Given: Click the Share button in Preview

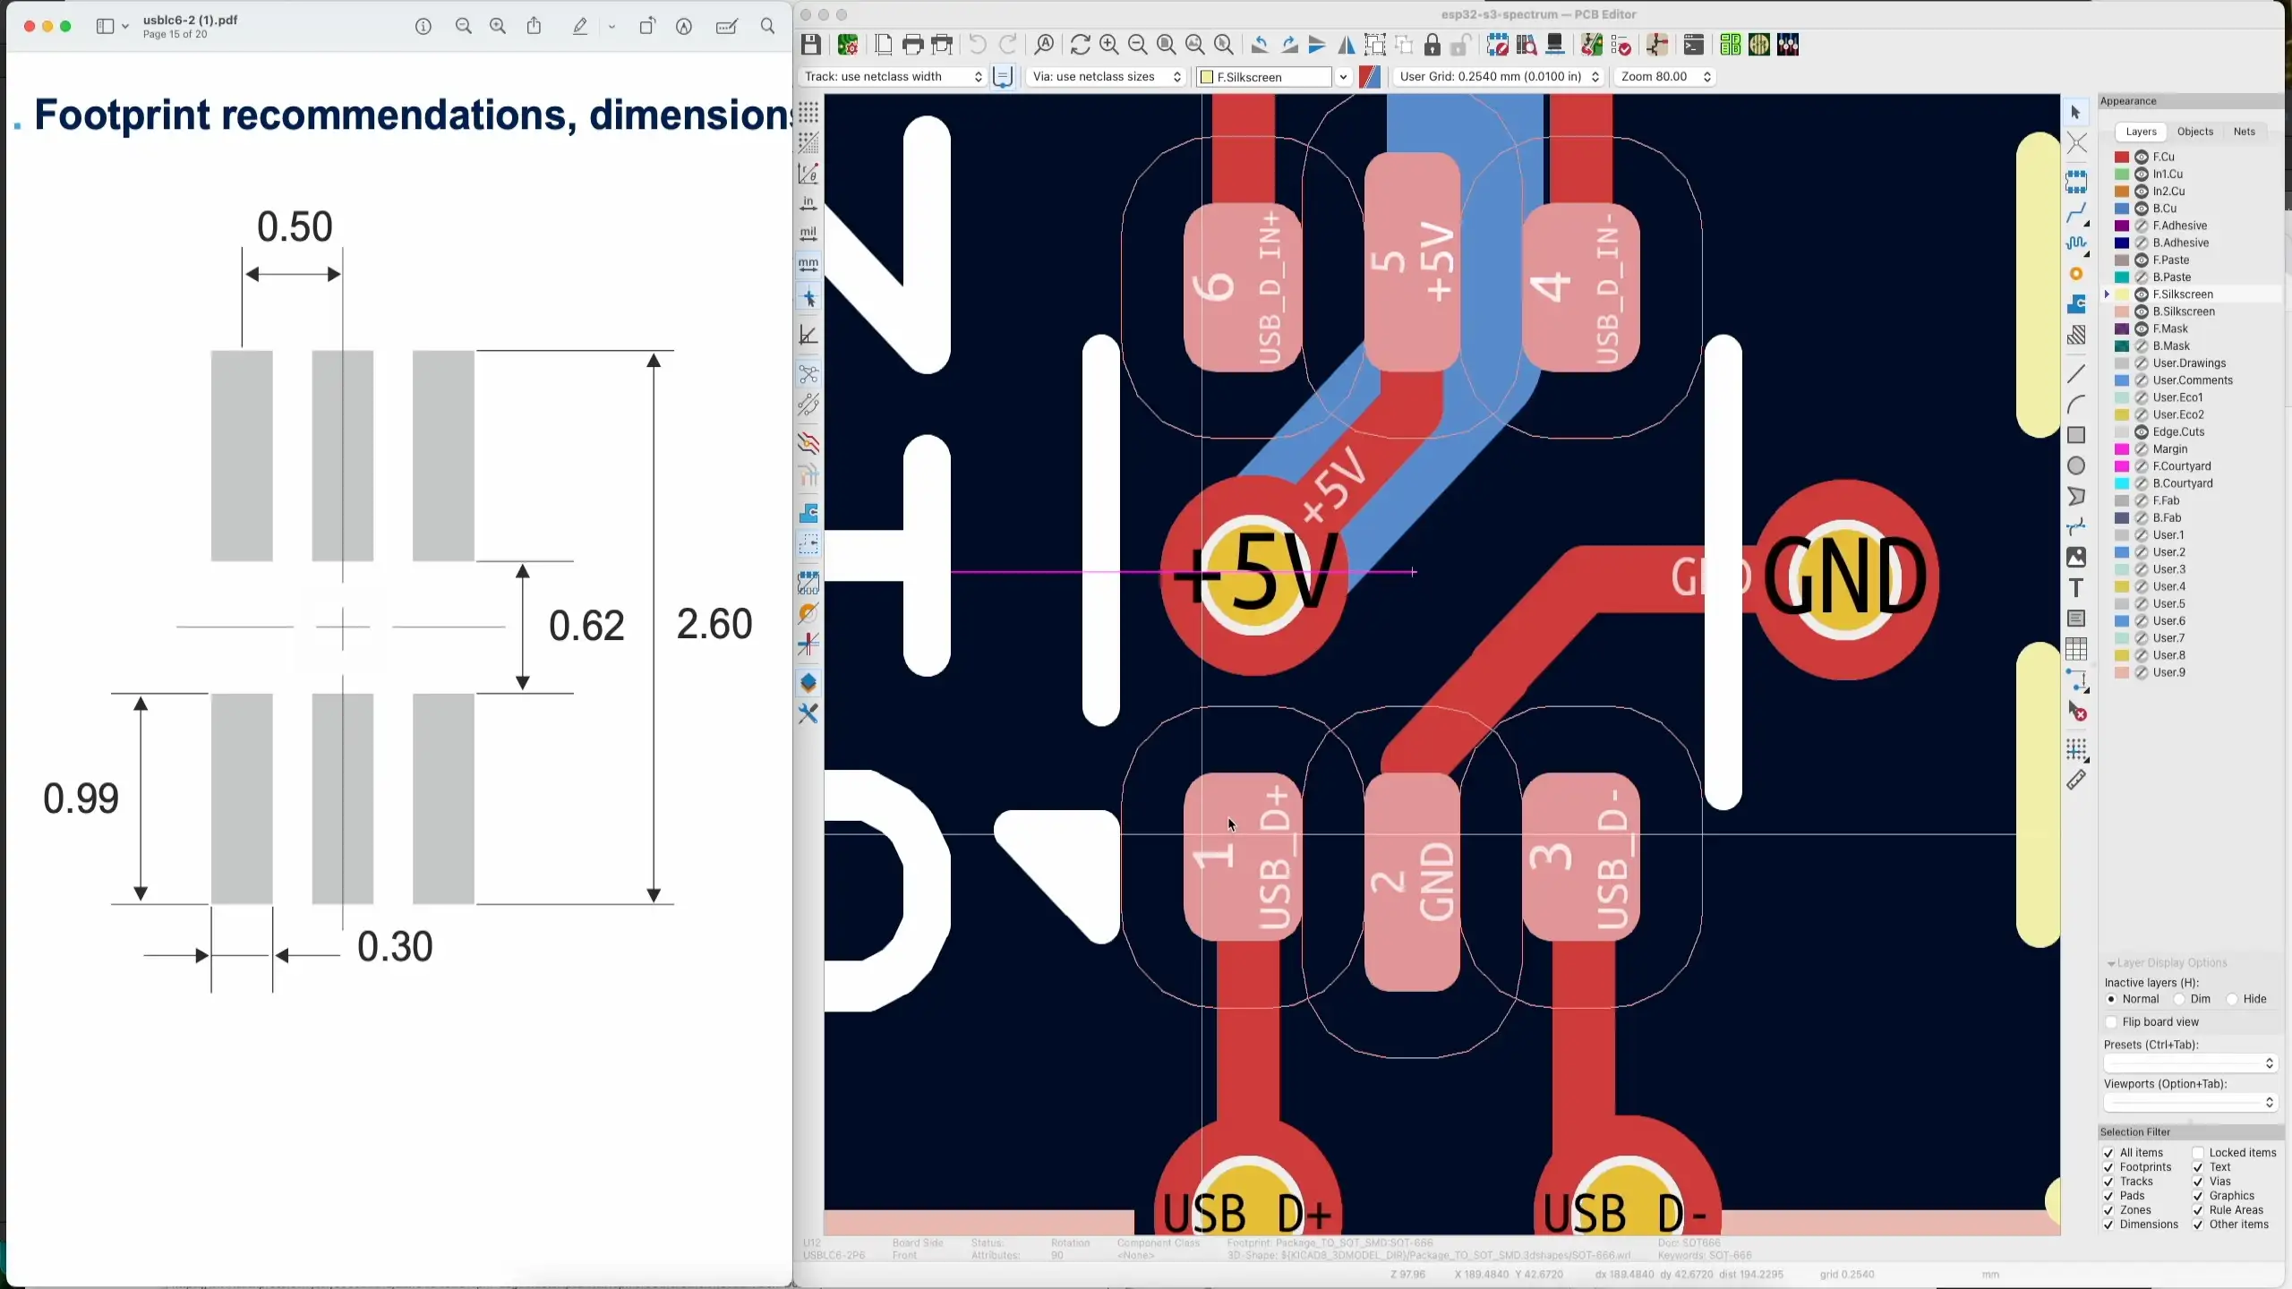Looking at the screenshot, I should pyautogui.click(x=534, y=26).
